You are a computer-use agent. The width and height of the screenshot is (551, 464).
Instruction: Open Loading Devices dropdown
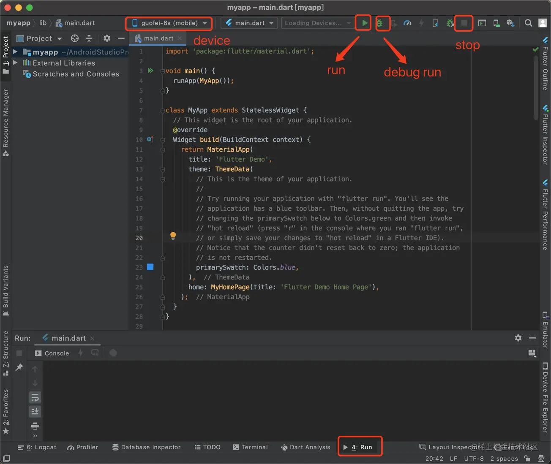click(x=318, y=23)
